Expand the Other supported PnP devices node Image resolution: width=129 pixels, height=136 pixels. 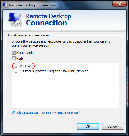(x=16, y=71)
